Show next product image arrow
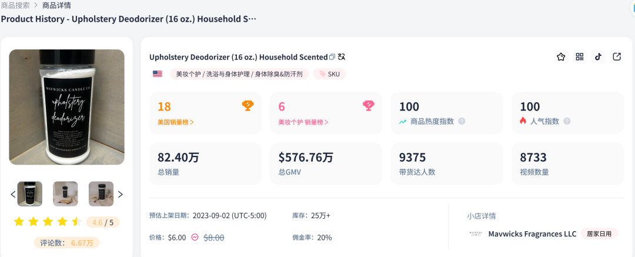The height and width of the screenshot is (257, 635). [x=121, y=194]
